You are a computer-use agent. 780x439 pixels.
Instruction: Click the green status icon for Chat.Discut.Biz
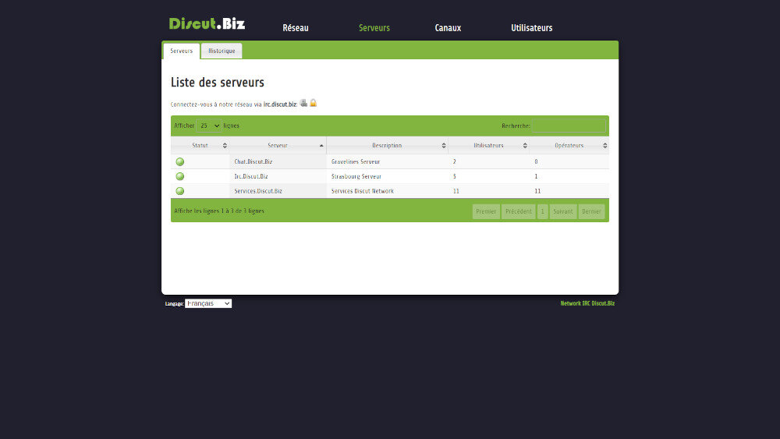click(x=180, y=161)
